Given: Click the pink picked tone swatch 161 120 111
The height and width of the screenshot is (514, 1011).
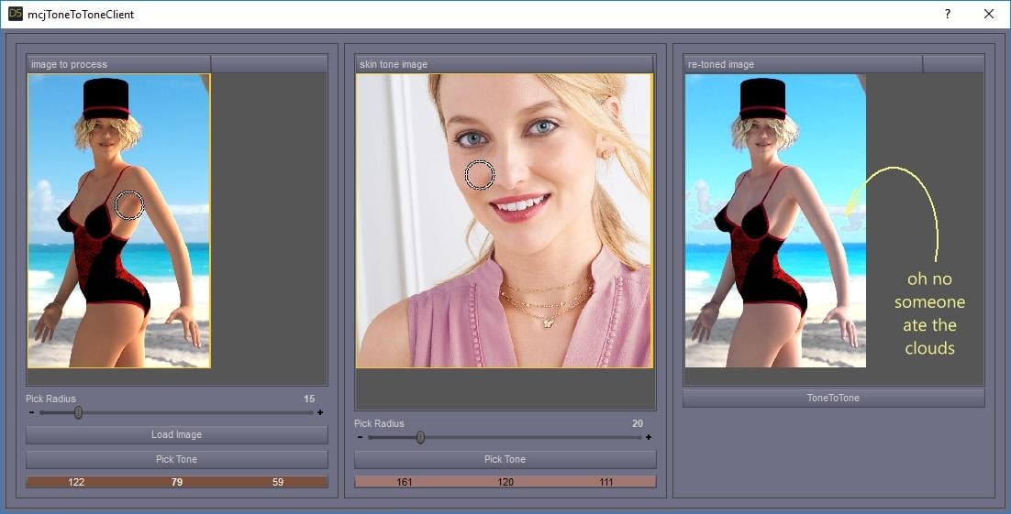Looking at the screenshot, I should (x=505, y=482).
